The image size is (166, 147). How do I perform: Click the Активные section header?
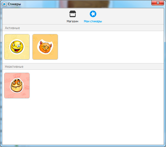click(x=12, y=28)
